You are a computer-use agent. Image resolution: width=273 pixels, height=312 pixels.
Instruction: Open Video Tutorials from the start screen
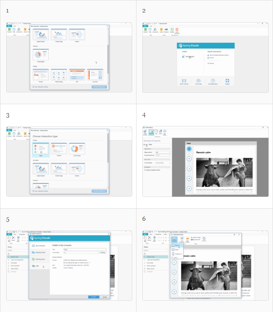[184, 81]
